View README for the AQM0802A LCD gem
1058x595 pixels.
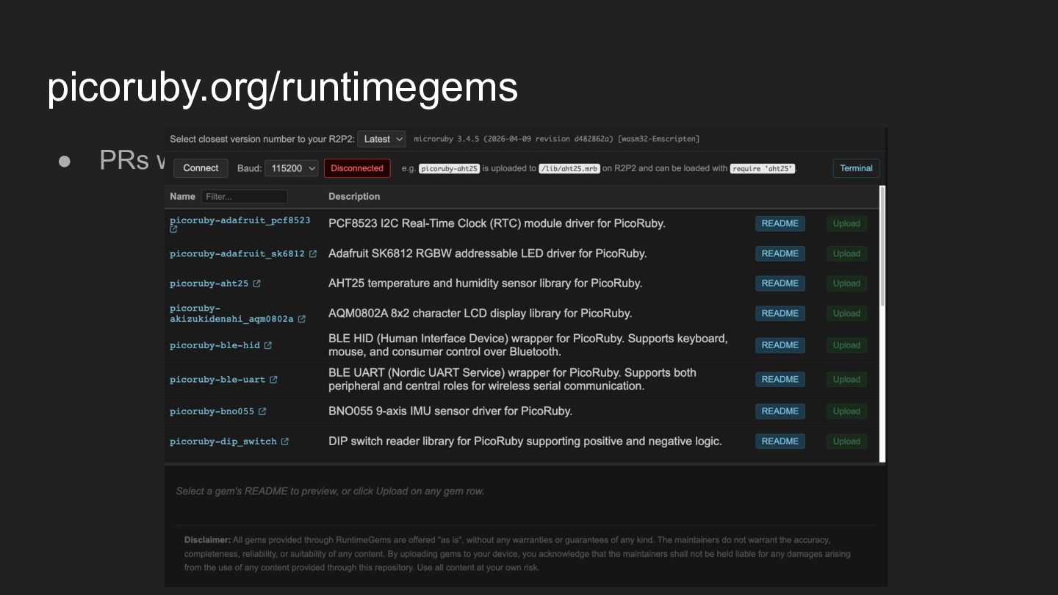coord(780,313)
